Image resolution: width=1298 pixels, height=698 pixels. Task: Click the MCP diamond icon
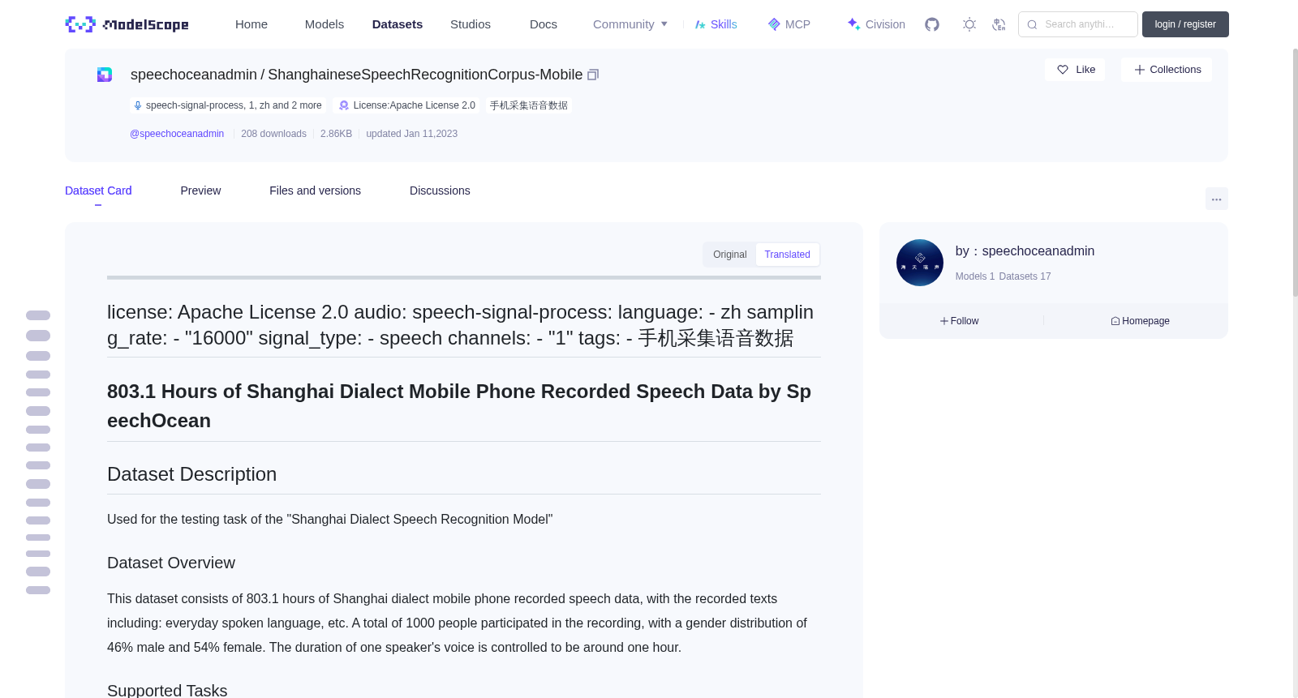(x=774, y=24)
